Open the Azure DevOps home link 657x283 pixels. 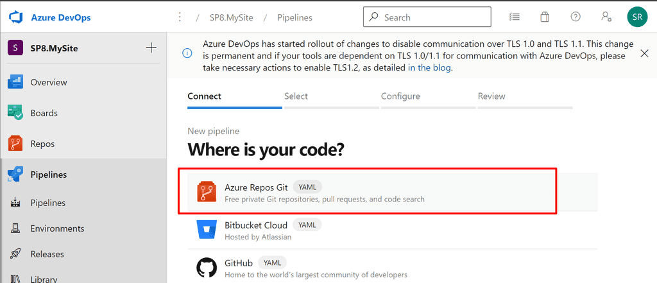[61, 17]
